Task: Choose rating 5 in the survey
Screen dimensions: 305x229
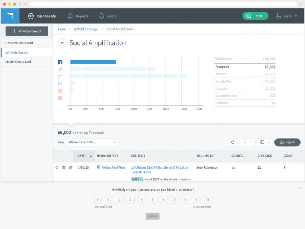Action: [x=152, y=200]
